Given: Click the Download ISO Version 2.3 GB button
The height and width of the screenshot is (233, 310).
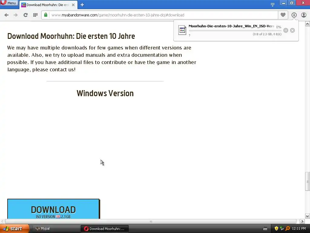Looking at the screenshot, I should tap(54, 209).
